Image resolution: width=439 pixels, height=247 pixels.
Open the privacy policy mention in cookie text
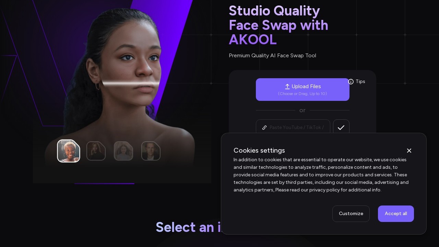[325, 190]
